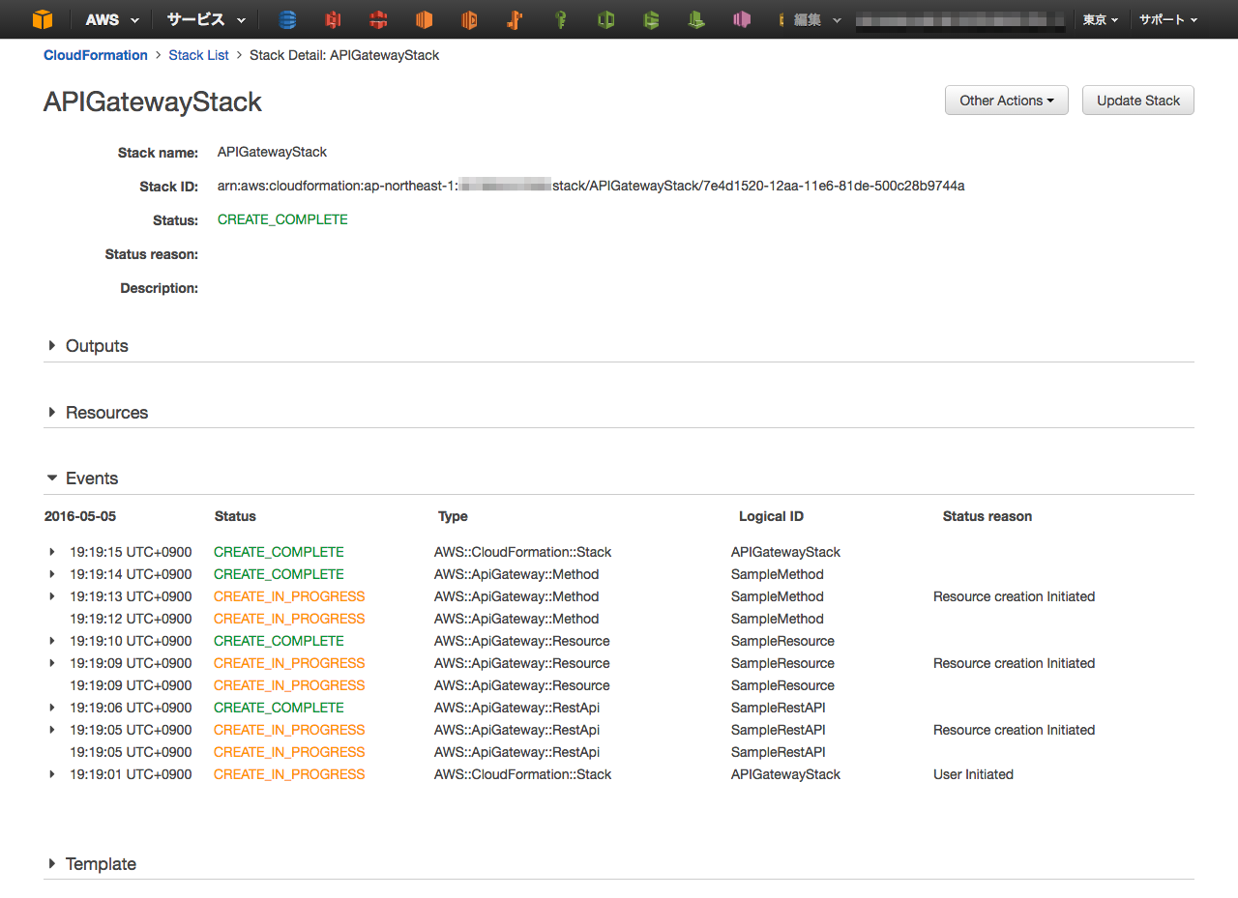Screen dimensions: 1238x898
Task: Open the blue DynamoDB shortcut icon
Action: tap(287, 18)
